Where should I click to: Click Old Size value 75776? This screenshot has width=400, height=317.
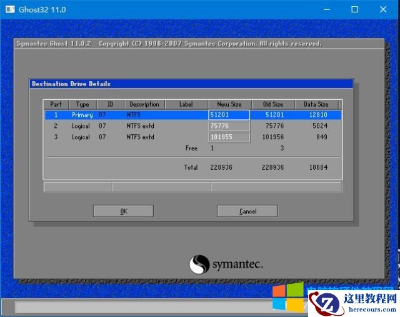274,126
